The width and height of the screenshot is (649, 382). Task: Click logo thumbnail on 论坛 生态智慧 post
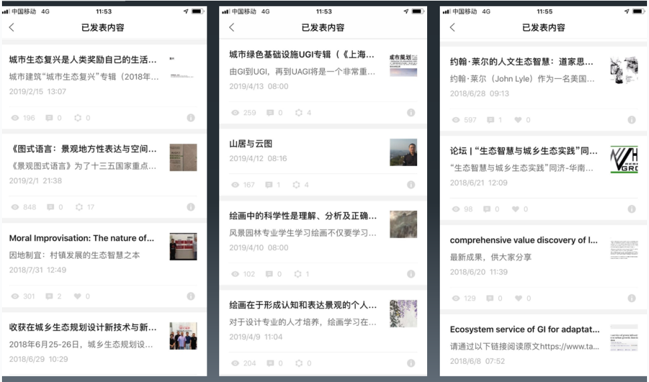click(624, 159)
